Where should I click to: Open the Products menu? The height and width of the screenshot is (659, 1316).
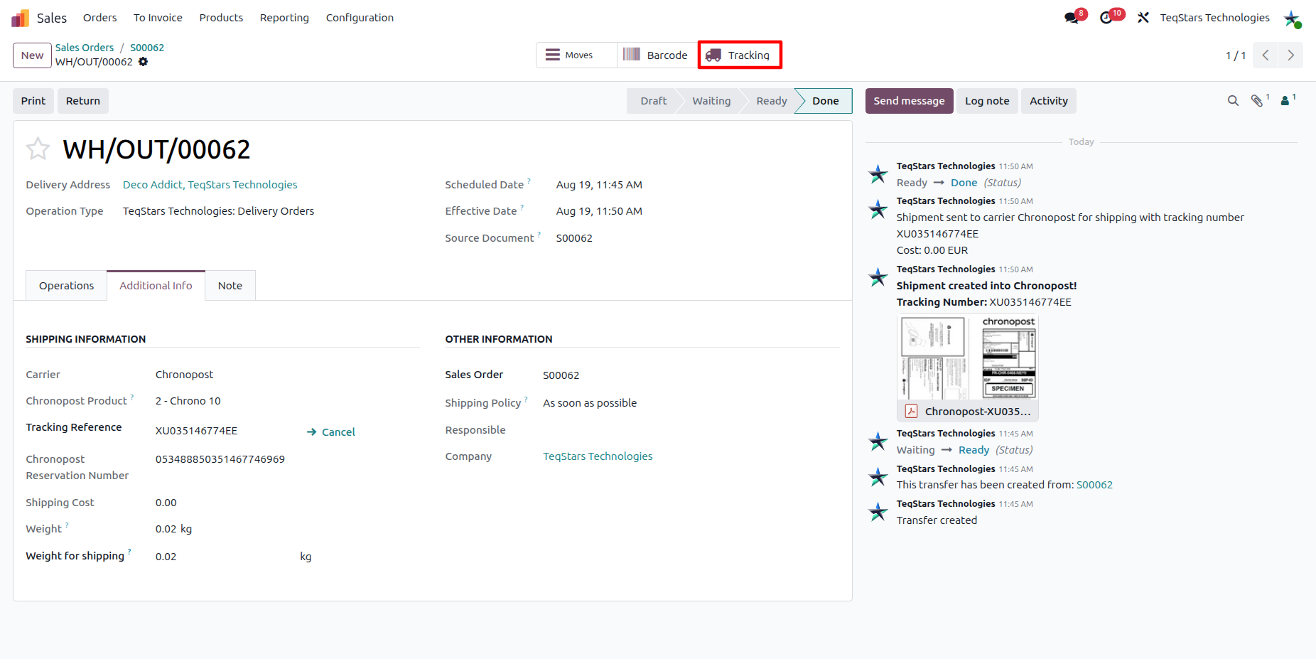[221, 18]
